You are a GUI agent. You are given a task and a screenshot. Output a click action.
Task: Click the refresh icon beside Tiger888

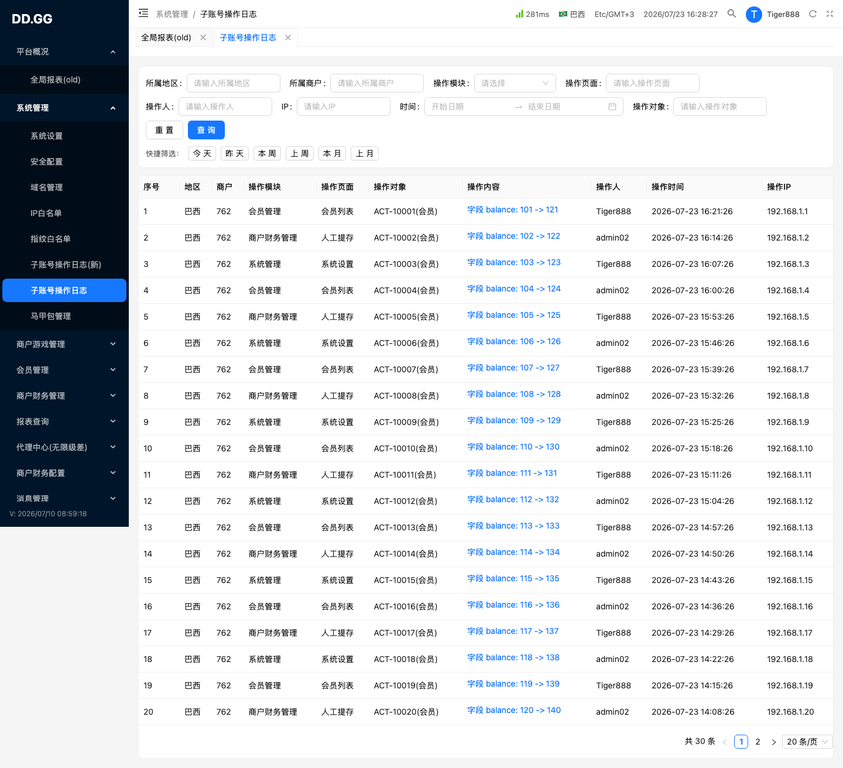pos(813,14)
